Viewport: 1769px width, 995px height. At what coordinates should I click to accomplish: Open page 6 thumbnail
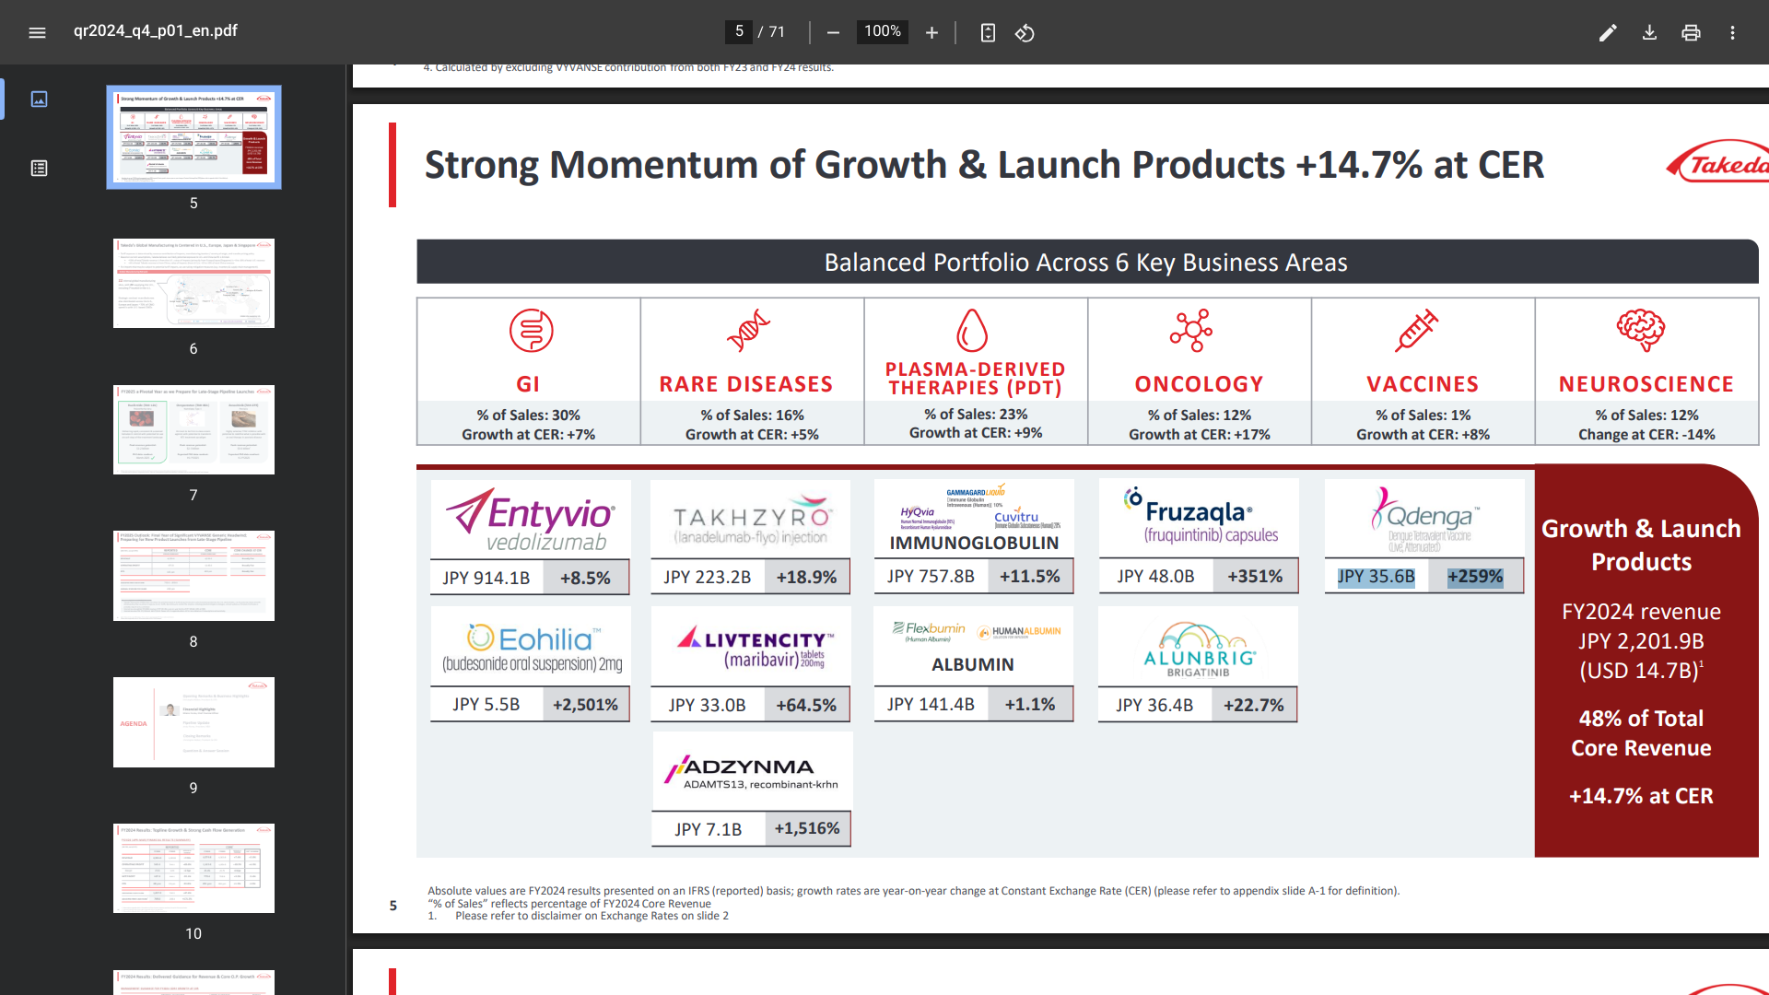193,283
